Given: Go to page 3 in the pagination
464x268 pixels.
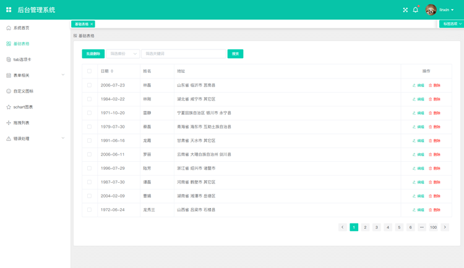Looking at the screenshot, I should coord(376,227).
